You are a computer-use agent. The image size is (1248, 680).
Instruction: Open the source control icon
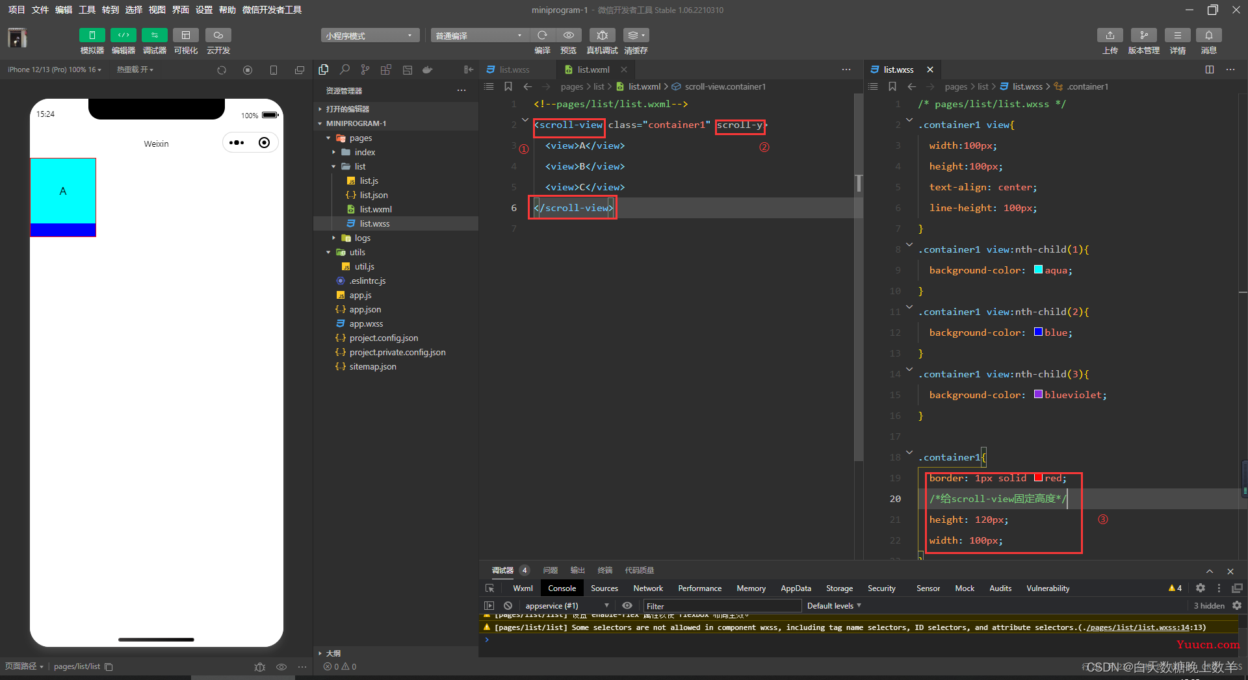[365, 69]
